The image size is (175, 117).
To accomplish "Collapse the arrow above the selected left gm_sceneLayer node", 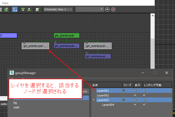I will click(24, 42).
